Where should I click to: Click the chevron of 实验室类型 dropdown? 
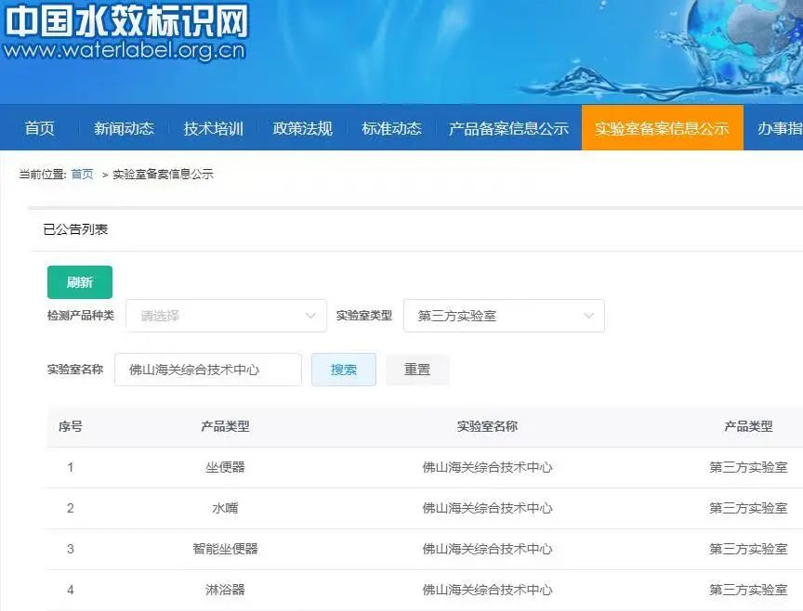click(588, 316)
